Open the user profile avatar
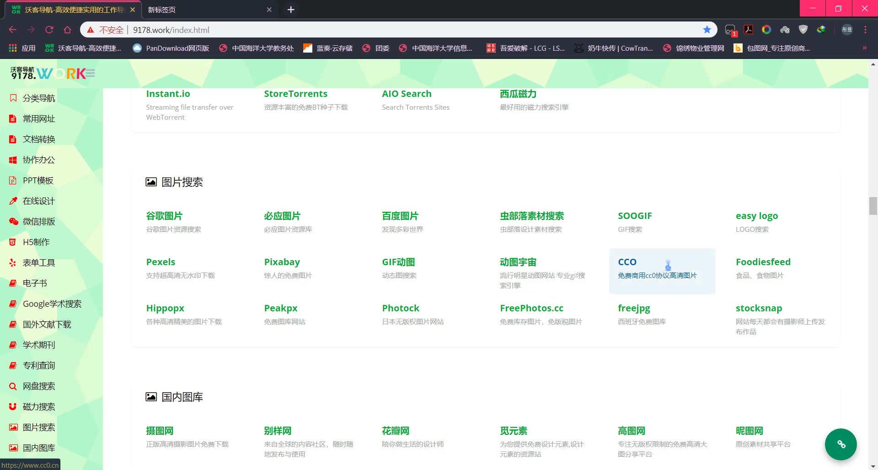Image resolution: width=878 pixels, height=470 pixels. [x=847, y=30]
